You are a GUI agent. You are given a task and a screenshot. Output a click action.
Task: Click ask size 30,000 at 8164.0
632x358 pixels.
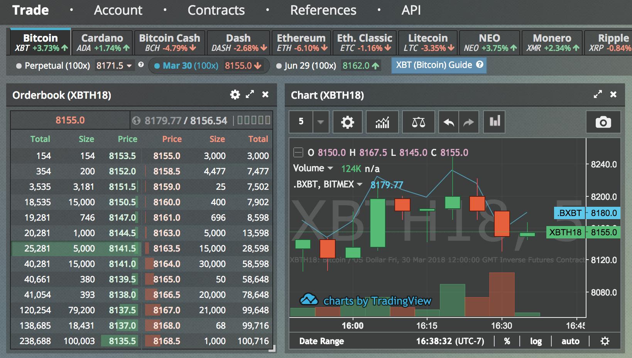point(212,264)
